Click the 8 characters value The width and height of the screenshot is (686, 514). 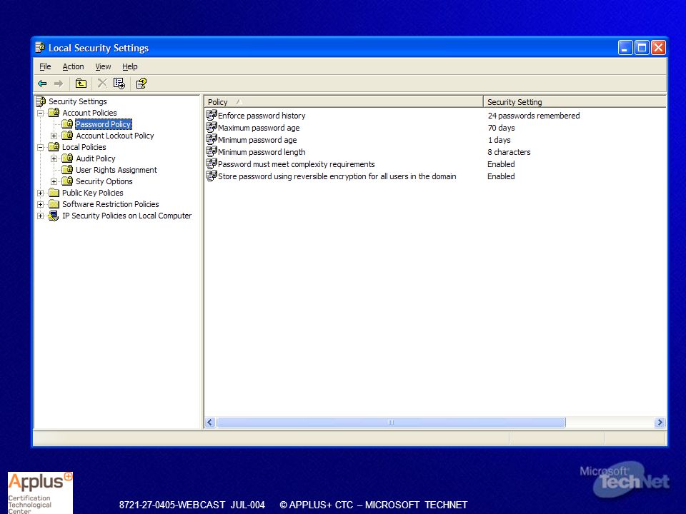pos(509,152)
